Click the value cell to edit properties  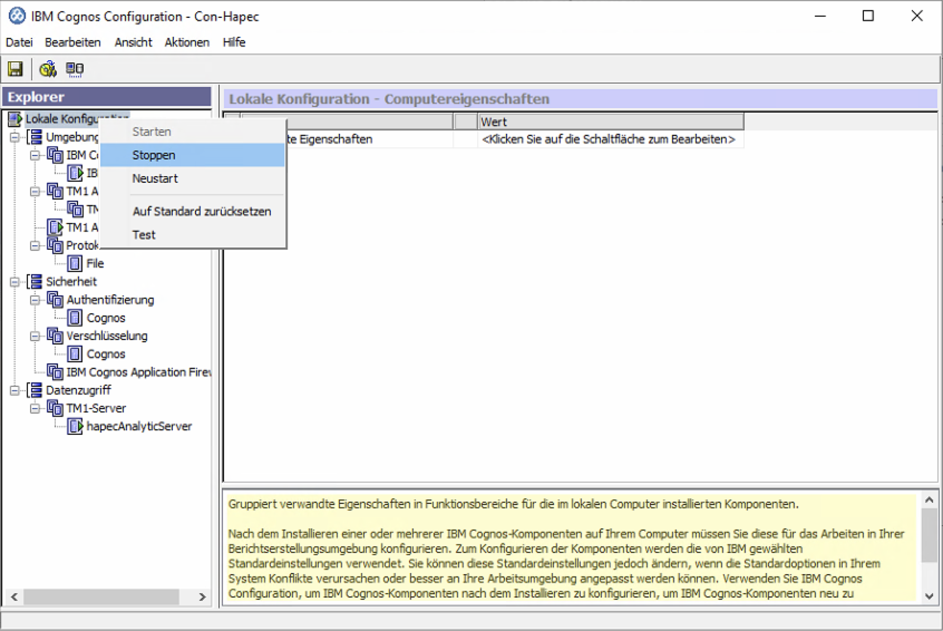point(609,139)
